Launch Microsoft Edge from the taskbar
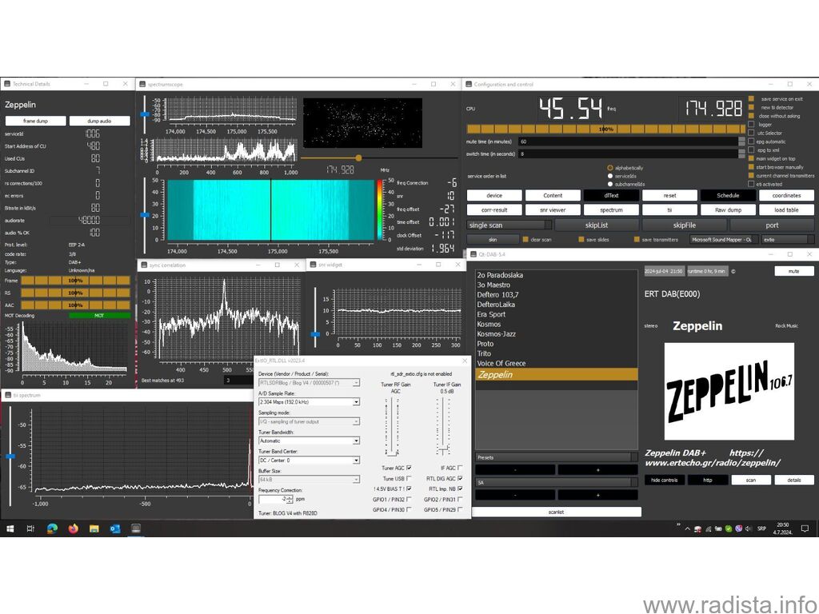This screenshot has width=819, height=614. (52, 528)
